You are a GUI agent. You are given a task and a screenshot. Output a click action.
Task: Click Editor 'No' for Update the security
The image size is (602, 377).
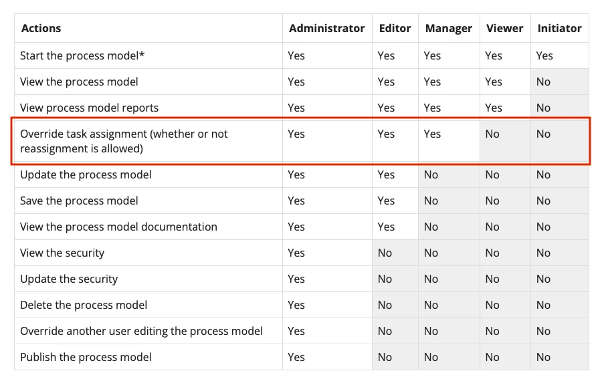point(385,279)
